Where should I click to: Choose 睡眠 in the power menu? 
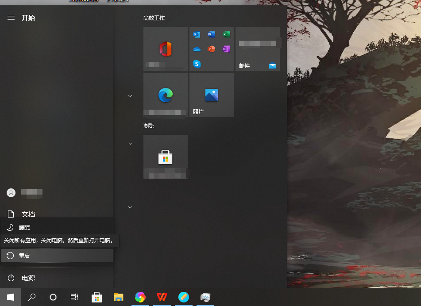point(57,227)
